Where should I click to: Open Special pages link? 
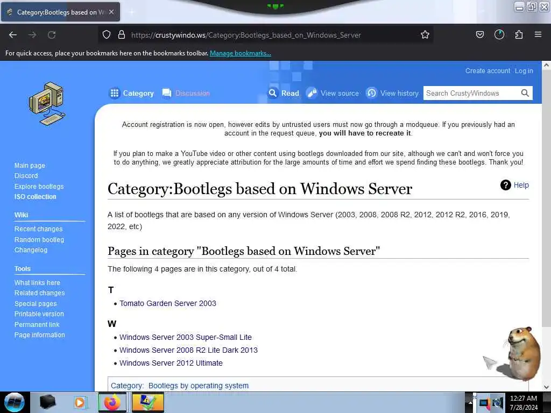point(36,304)
